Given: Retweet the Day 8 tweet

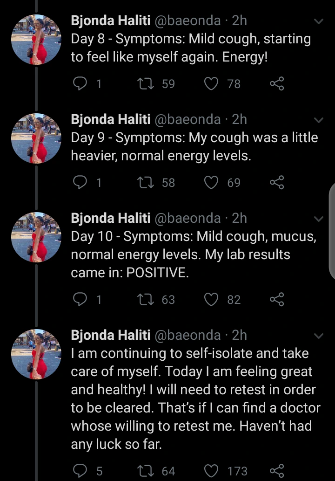Looking at the screenshot, I should click(146, 84).
